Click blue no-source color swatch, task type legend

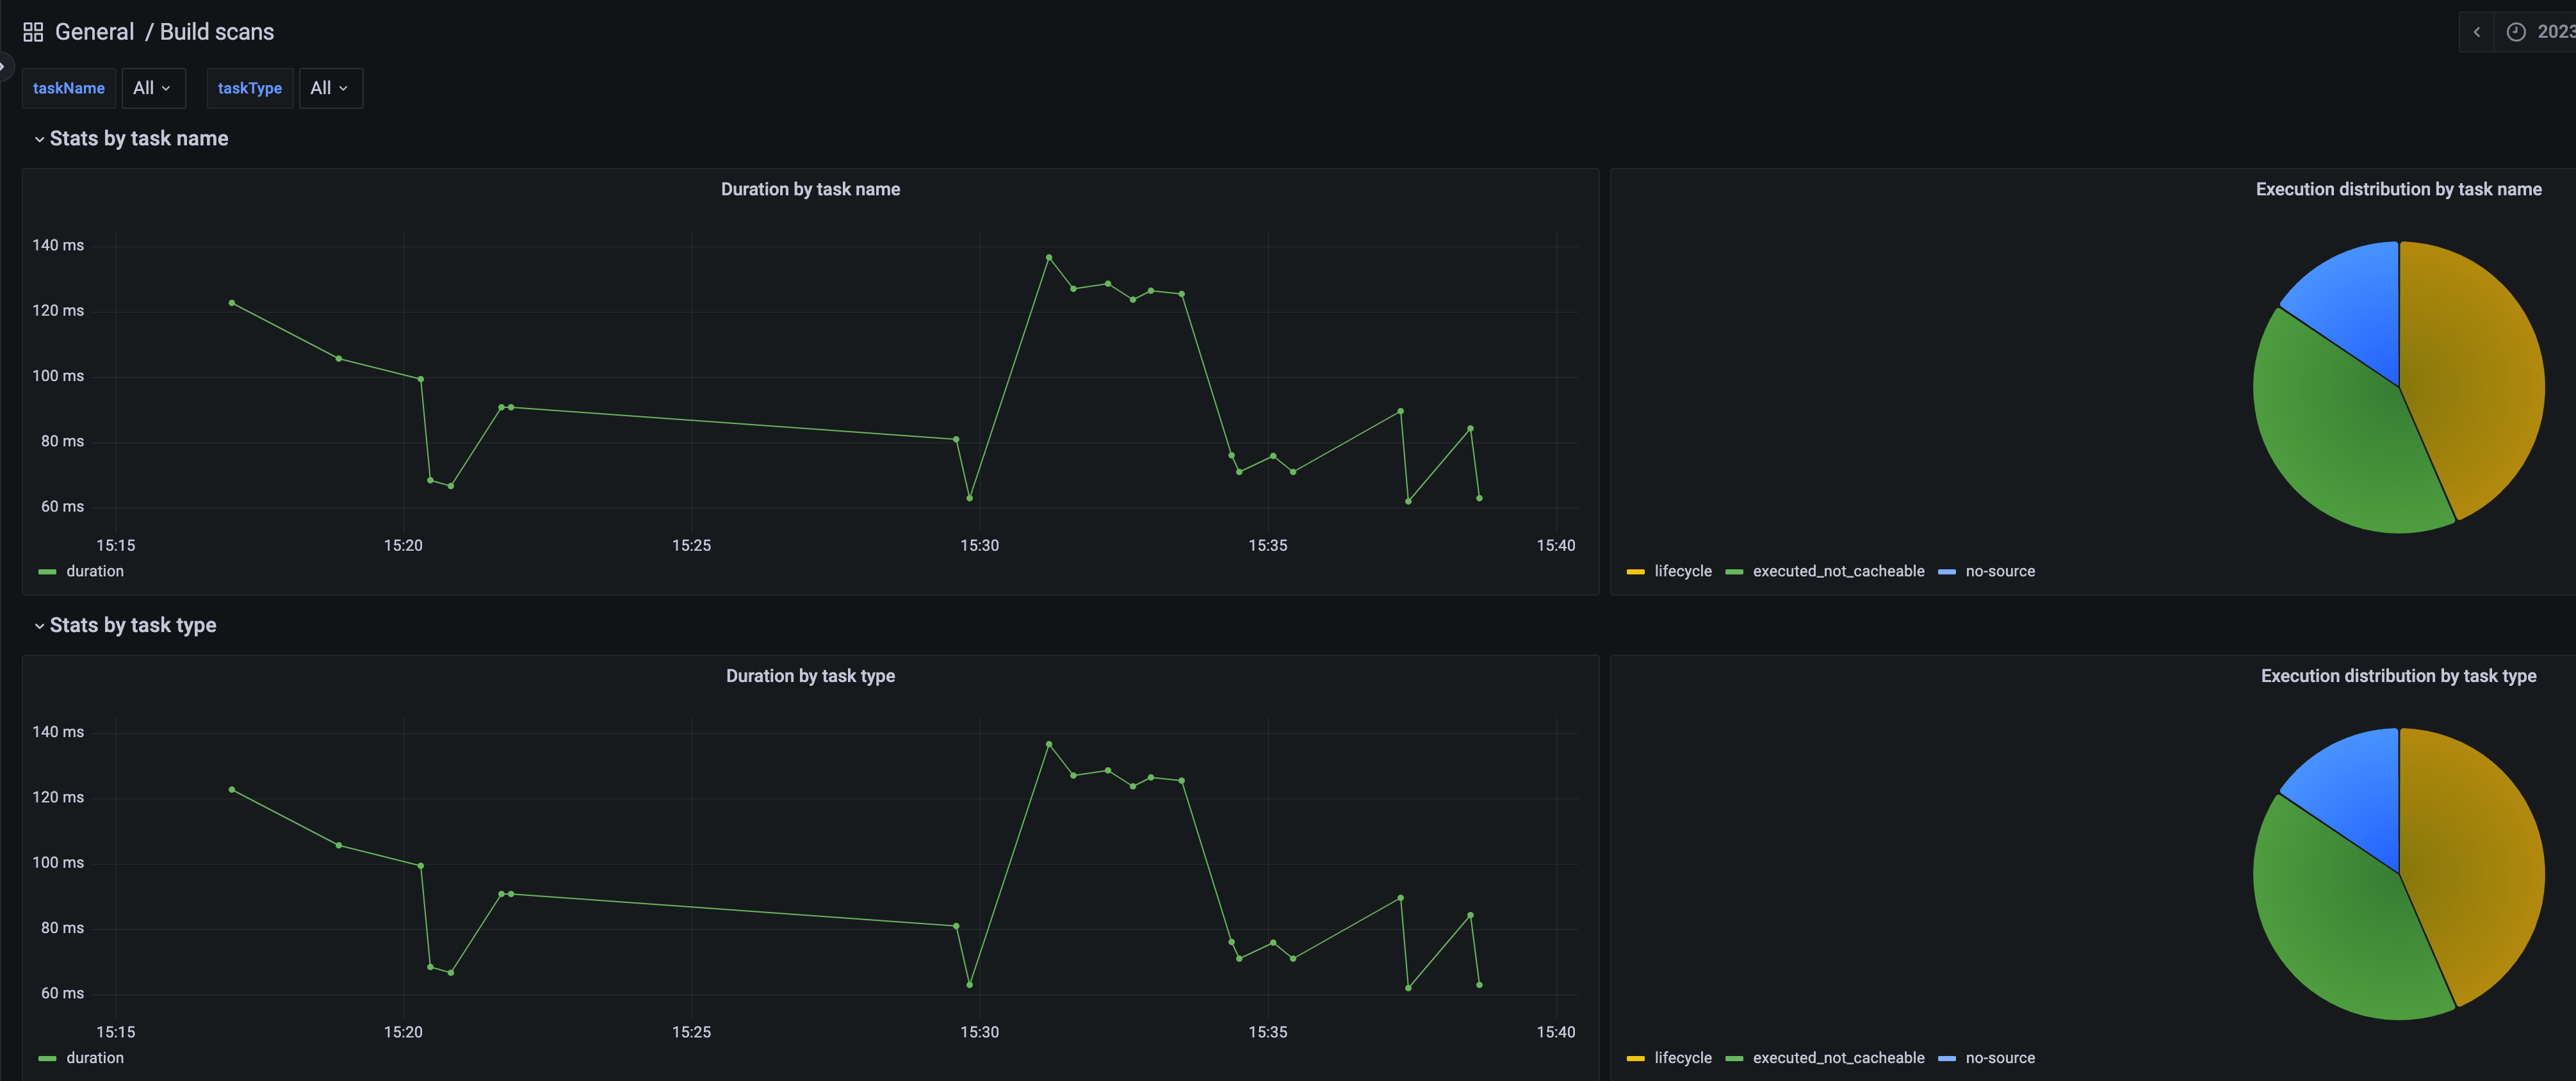coord(1946,1059)
